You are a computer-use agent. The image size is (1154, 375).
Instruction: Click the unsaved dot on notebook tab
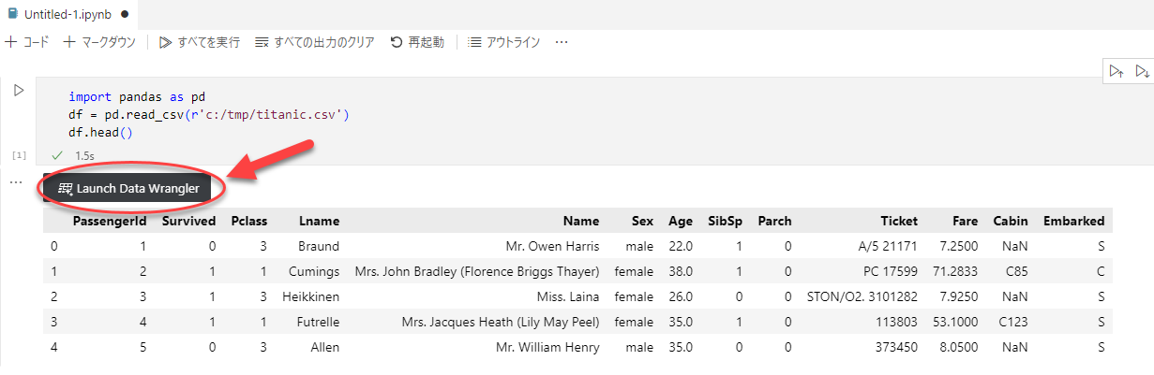point(125,15)
